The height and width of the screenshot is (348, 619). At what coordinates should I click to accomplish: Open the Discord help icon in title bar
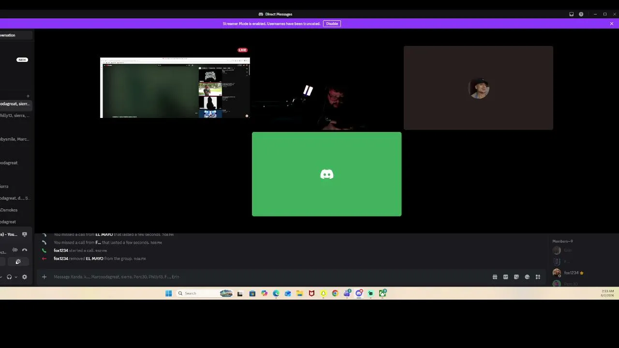581,14
